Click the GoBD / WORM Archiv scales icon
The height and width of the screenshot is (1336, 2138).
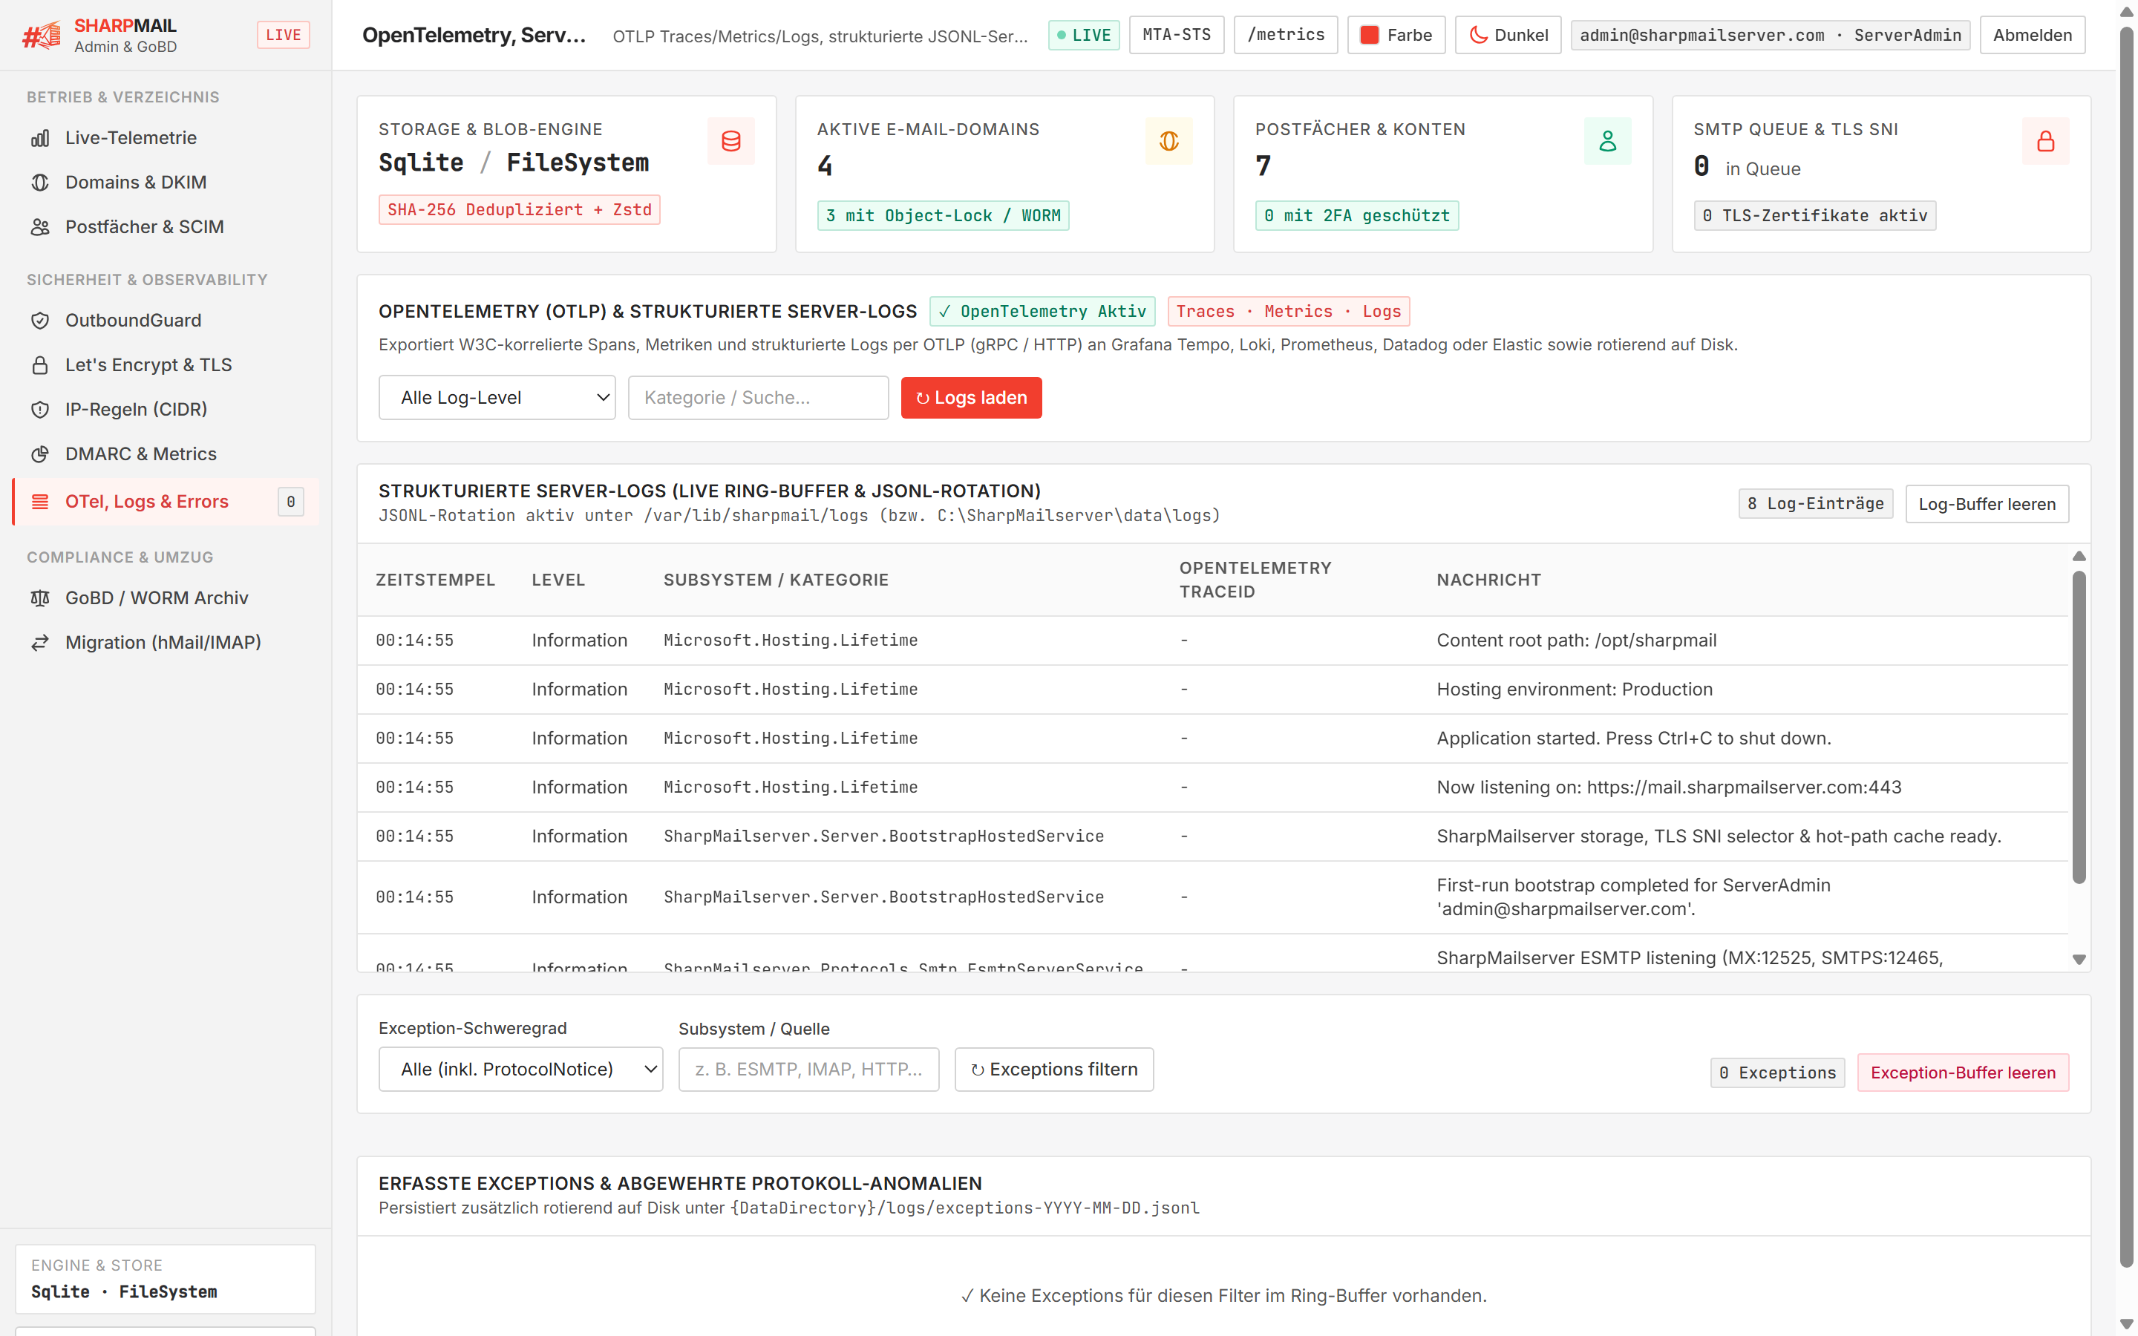click(40, 598)
